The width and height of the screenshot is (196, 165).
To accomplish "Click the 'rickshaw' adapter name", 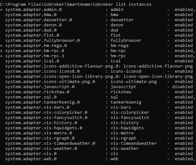I will tap(121, 92).
